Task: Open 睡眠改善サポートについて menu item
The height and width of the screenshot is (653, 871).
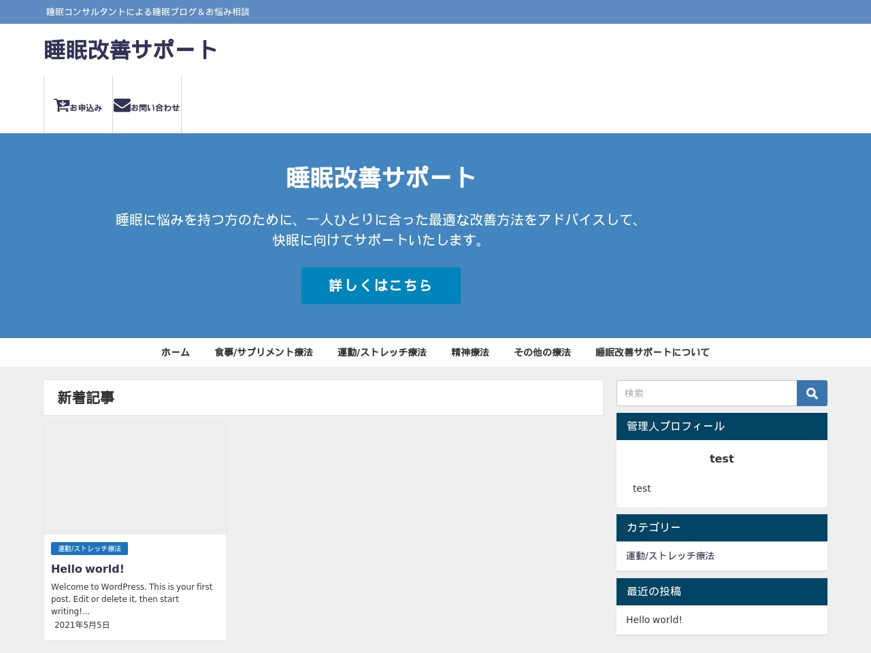Action: pos(653,352)
